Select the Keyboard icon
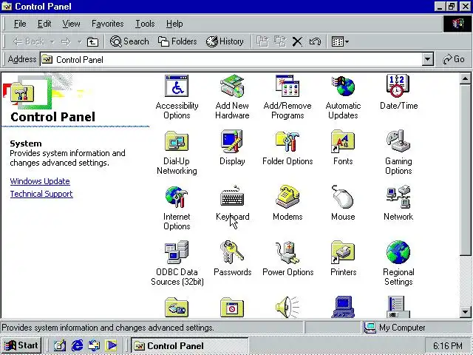473x355 pixels. click(232, 196)
